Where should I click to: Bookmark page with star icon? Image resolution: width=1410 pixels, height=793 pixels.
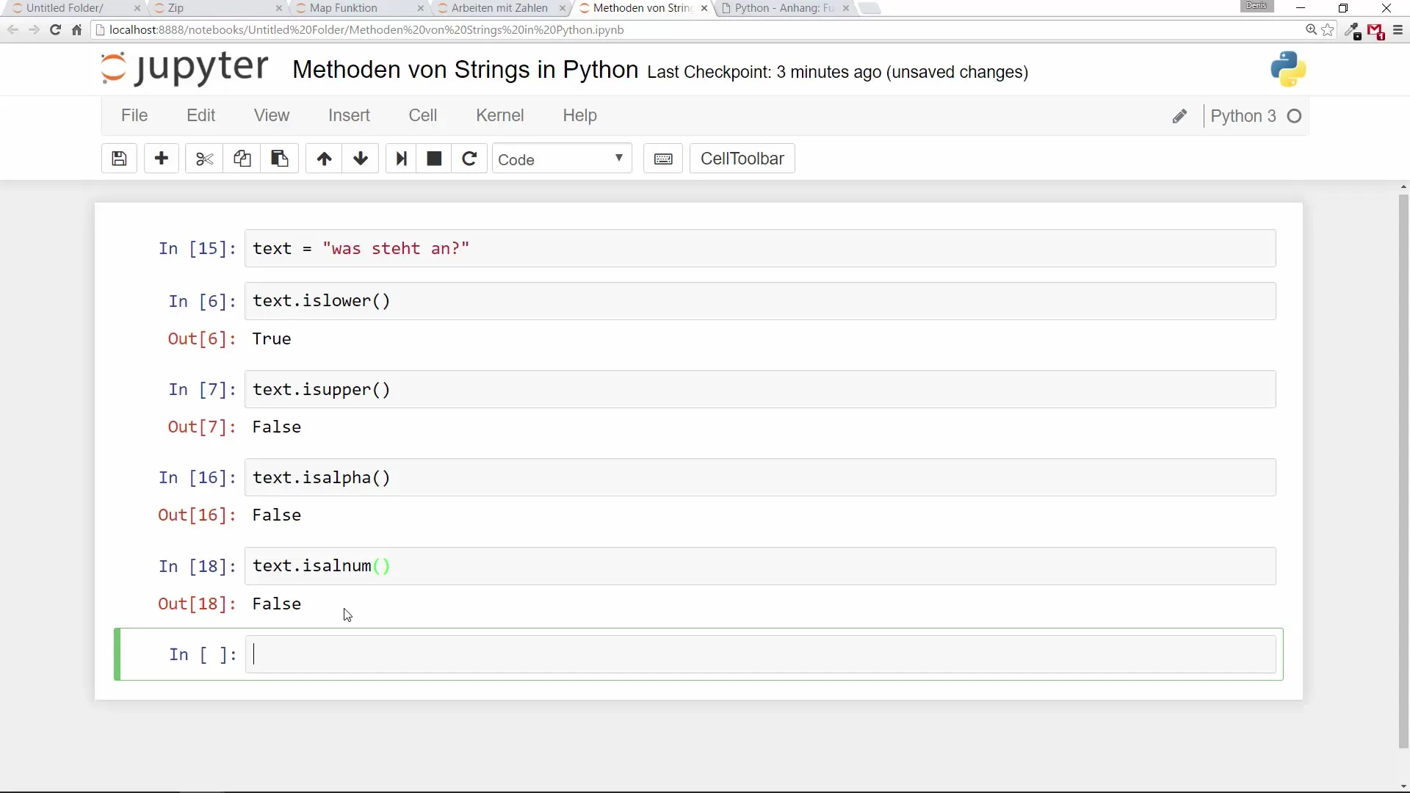(x=1328, y=30)
